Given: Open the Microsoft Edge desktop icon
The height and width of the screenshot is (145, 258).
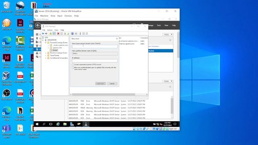Looking at the screenshot, I should coord(6,43).
